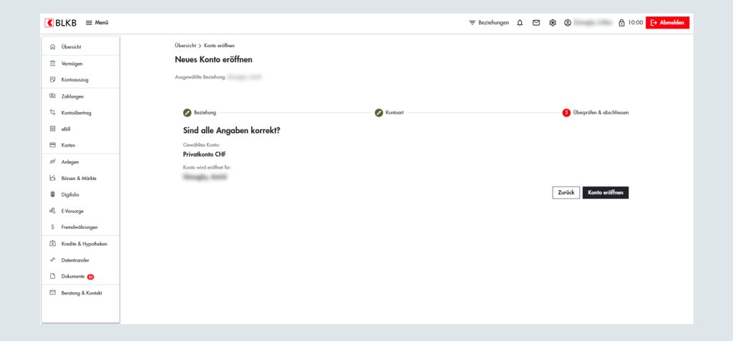Log out using the Abmelden button
733x341 pixels.
pyautogui.click(x=667, y=23)
